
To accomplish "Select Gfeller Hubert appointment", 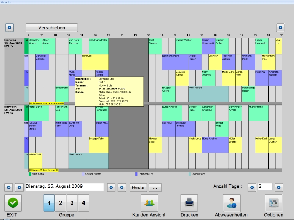I will click(x=195, y=62).
